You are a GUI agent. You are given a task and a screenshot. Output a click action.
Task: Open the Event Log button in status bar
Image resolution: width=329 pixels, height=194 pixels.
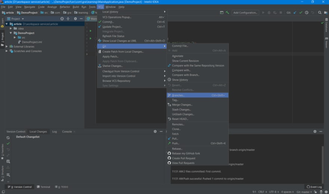tap(314, 187)
